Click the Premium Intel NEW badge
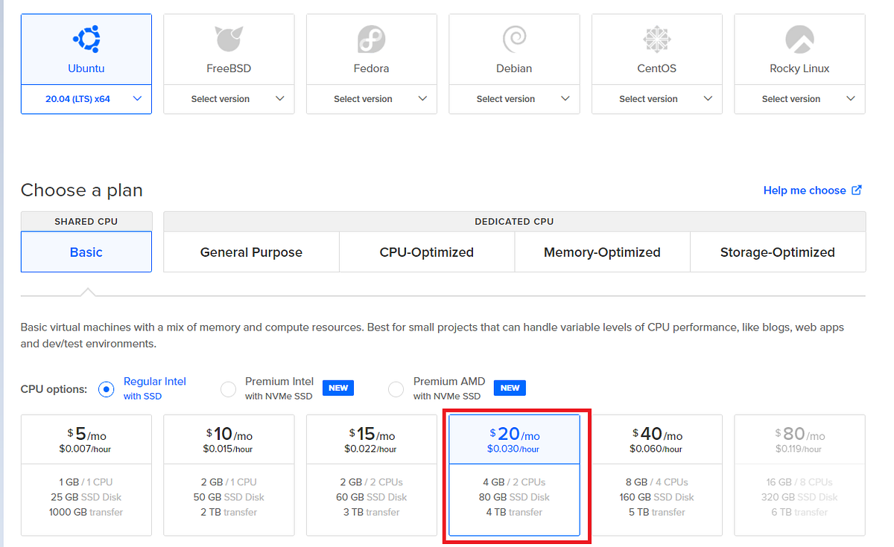This screenshot has height=547, width=894. pos(337,388)
